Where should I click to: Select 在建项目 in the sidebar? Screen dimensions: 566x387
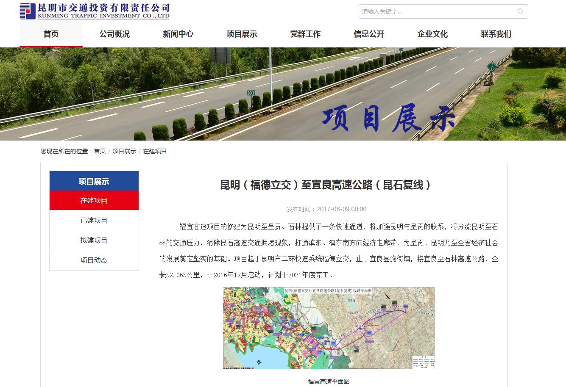pos(94,200)
